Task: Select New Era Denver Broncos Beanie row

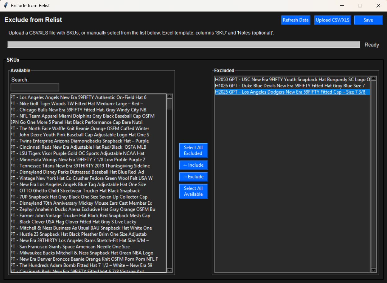Action: 89,259
